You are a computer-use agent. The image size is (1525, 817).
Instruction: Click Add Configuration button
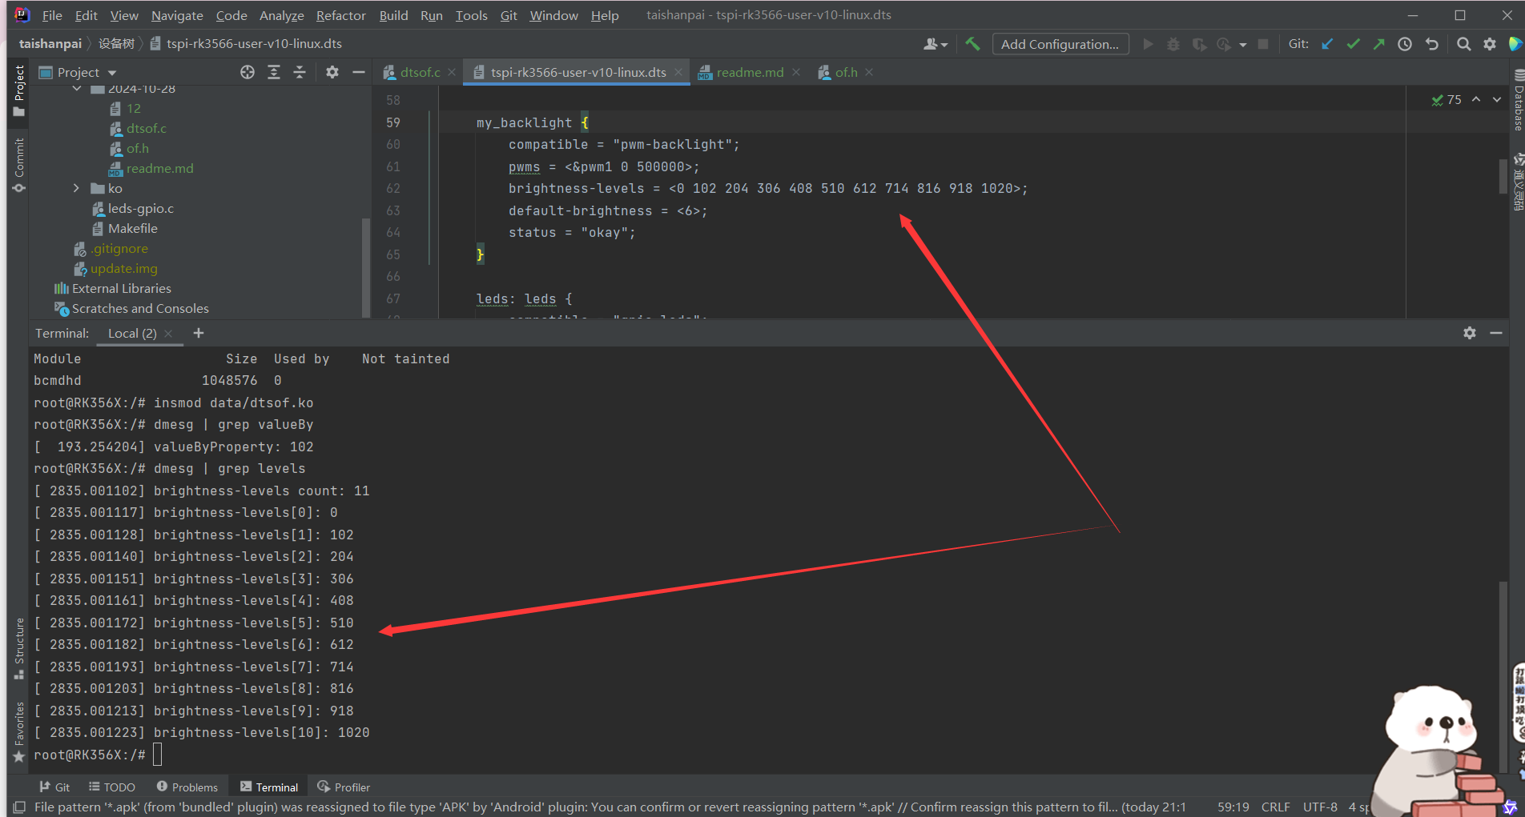point(1060,44)
